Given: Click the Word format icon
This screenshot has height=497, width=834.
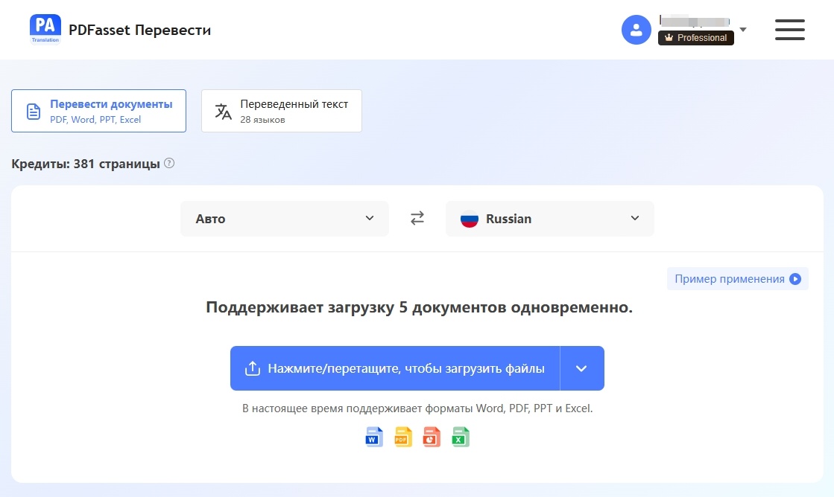Looking at the screenshot, I should 373,437.
